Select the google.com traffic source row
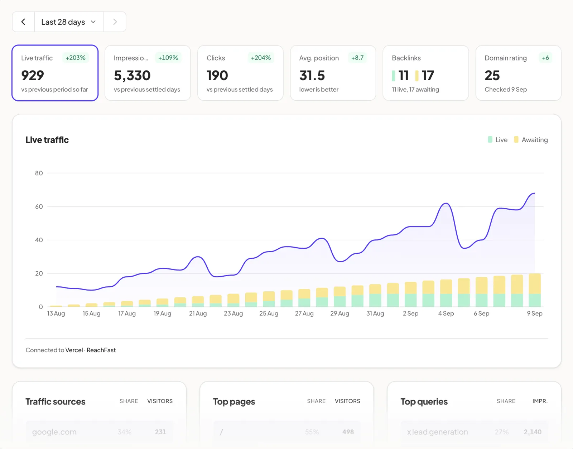The image size is (573, 449). click(100, 432)
